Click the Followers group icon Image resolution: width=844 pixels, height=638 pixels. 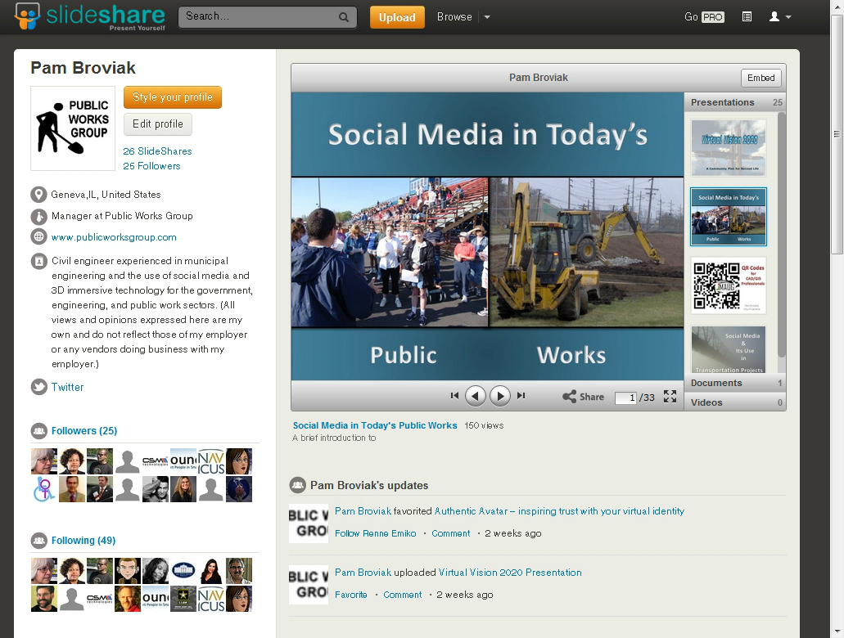click(x=38, y=431)
